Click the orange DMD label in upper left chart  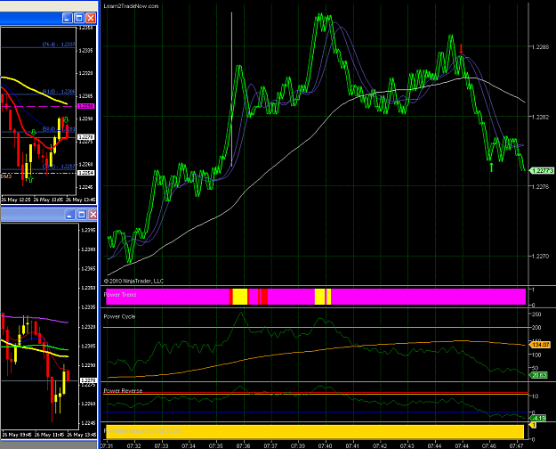click(6, 176)
